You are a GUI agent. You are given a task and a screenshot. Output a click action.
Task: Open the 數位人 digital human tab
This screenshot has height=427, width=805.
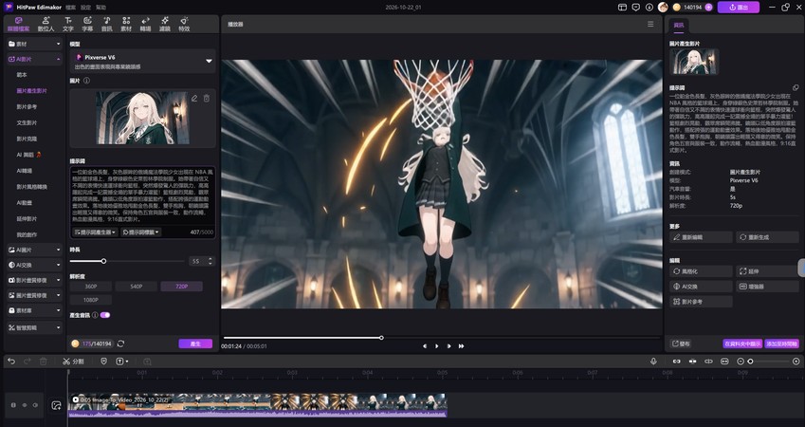46,24
